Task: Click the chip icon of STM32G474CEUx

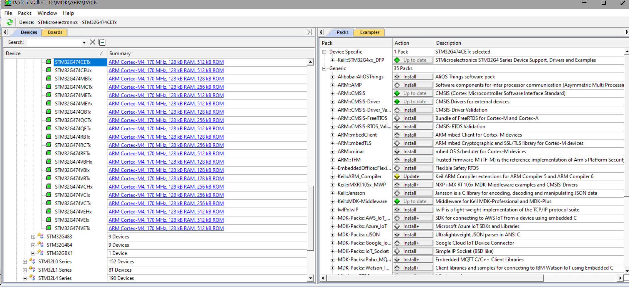Action: (x=49, y=70)
